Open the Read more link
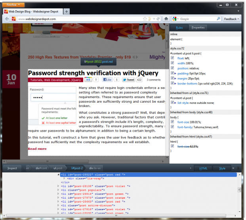 tap(37, 149)
